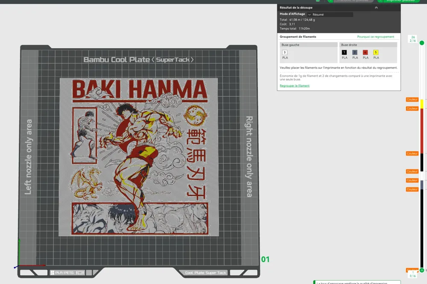
Task: Click the top layer slider handle at layer 26
Action: click(422, 43)
